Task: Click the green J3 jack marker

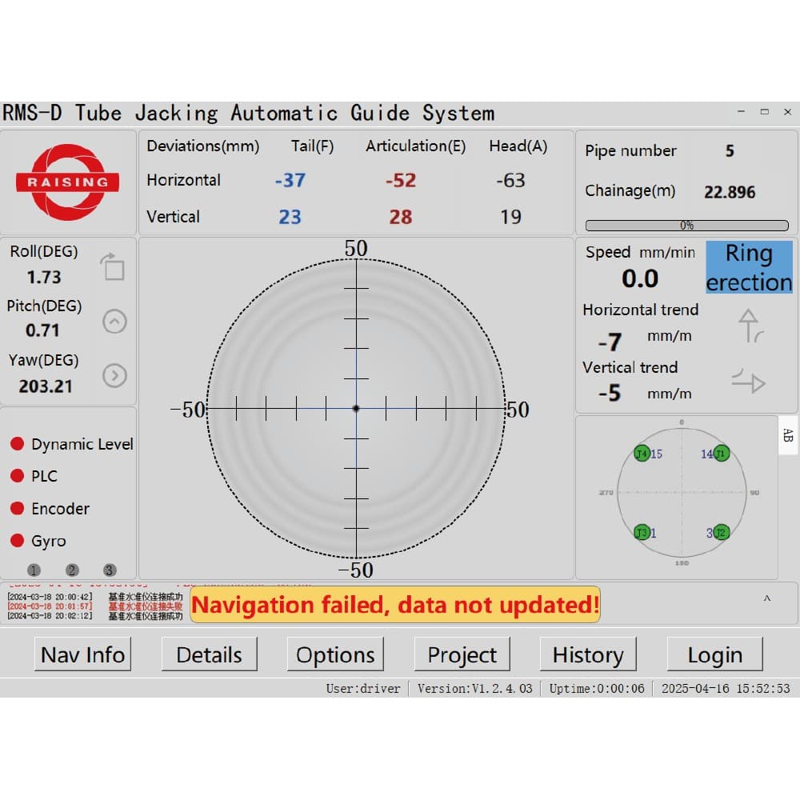Action: pyautogui.click(x=642, y=533)
